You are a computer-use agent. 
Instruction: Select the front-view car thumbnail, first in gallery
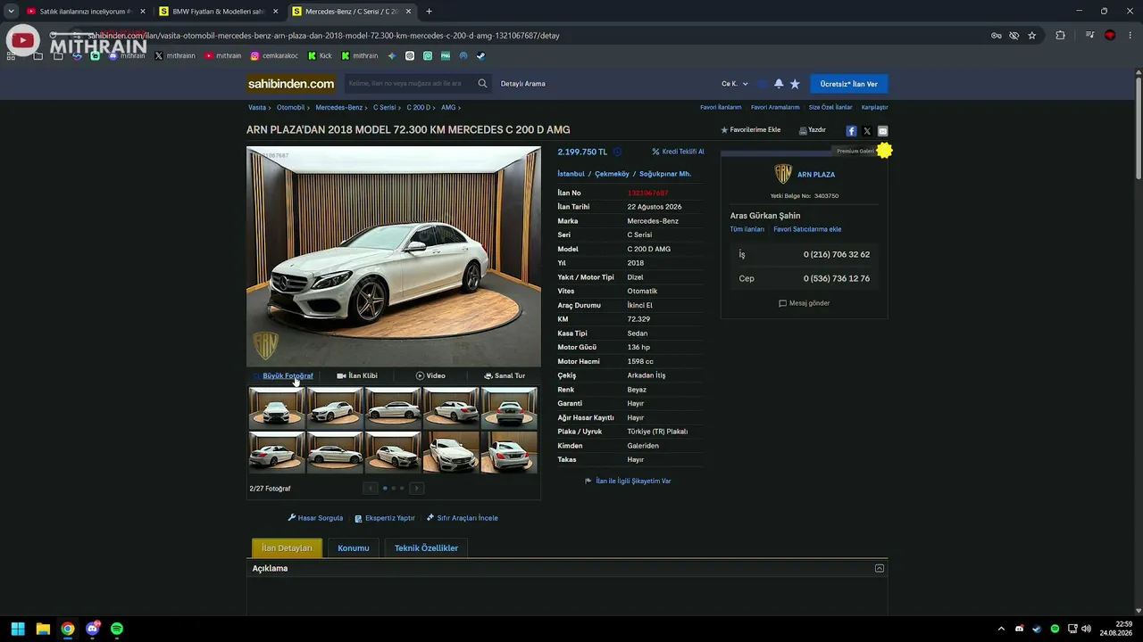pos(277,407)
